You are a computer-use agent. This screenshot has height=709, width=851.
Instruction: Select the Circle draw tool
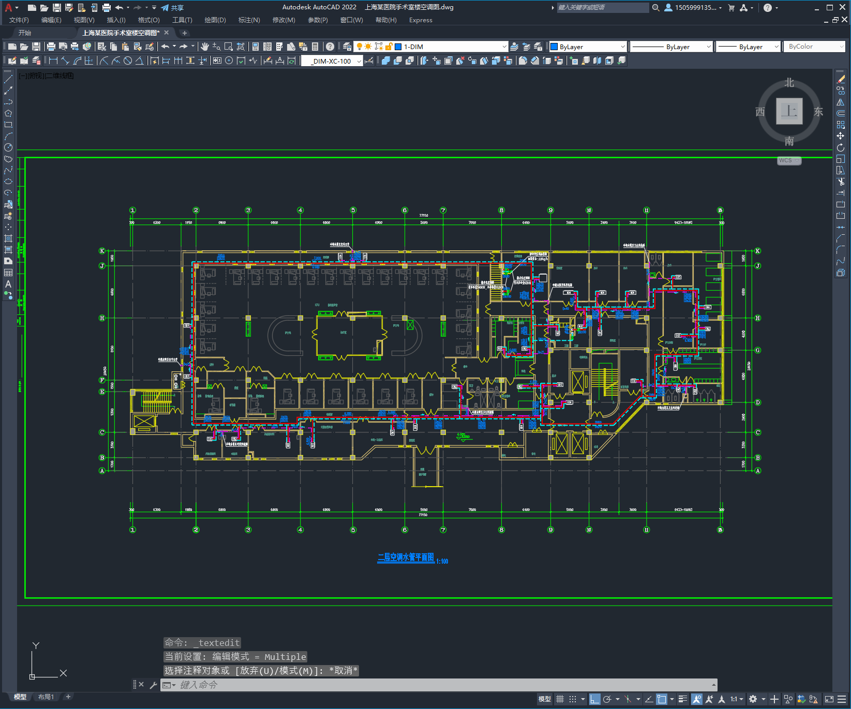click(x=8, y=147)
